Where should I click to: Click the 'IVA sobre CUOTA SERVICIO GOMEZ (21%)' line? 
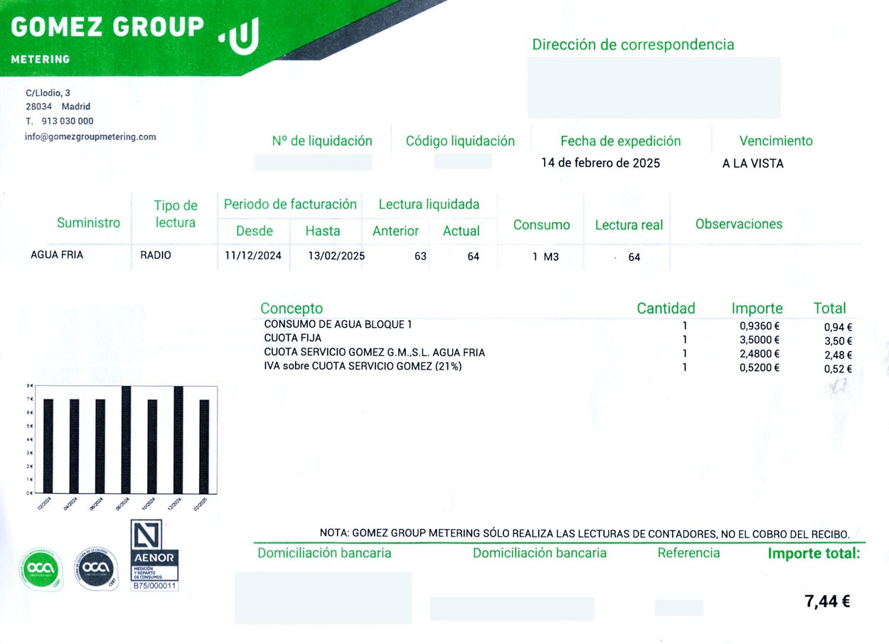click(363, 366)
